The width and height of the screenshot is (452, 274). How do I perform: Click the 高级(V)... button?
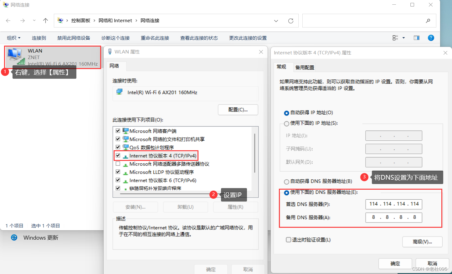tap(422, 242)
